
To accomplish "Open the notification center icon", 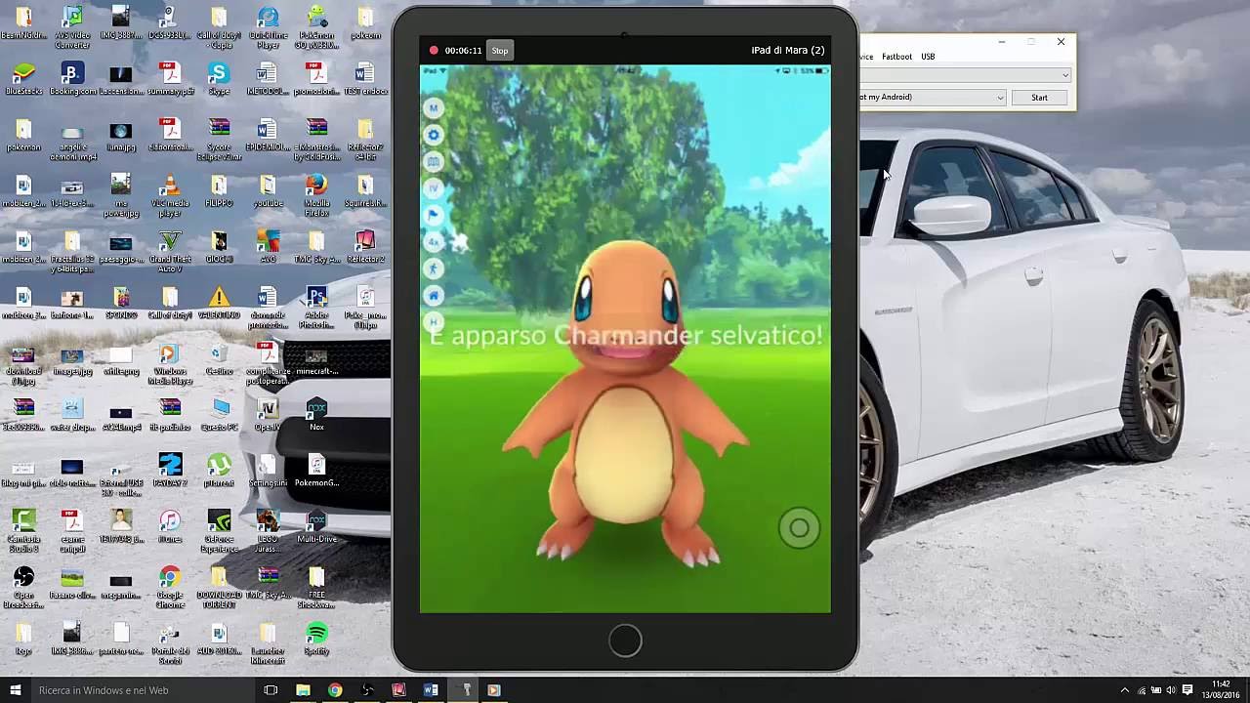I will click(1187, 690).
